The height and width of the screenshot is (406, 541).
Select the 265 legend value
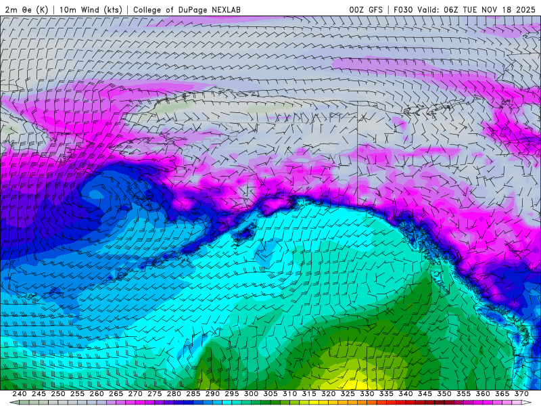116,394
